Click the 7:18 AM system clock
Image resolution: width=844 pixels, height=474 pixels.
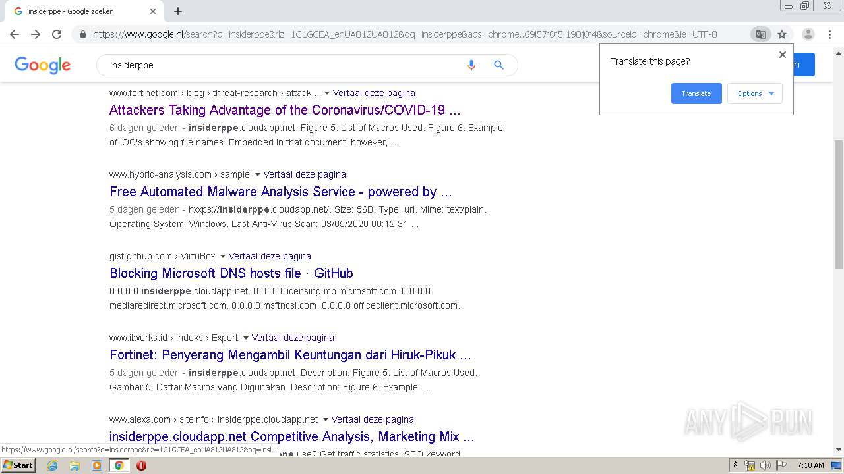[x=810, y=465]
